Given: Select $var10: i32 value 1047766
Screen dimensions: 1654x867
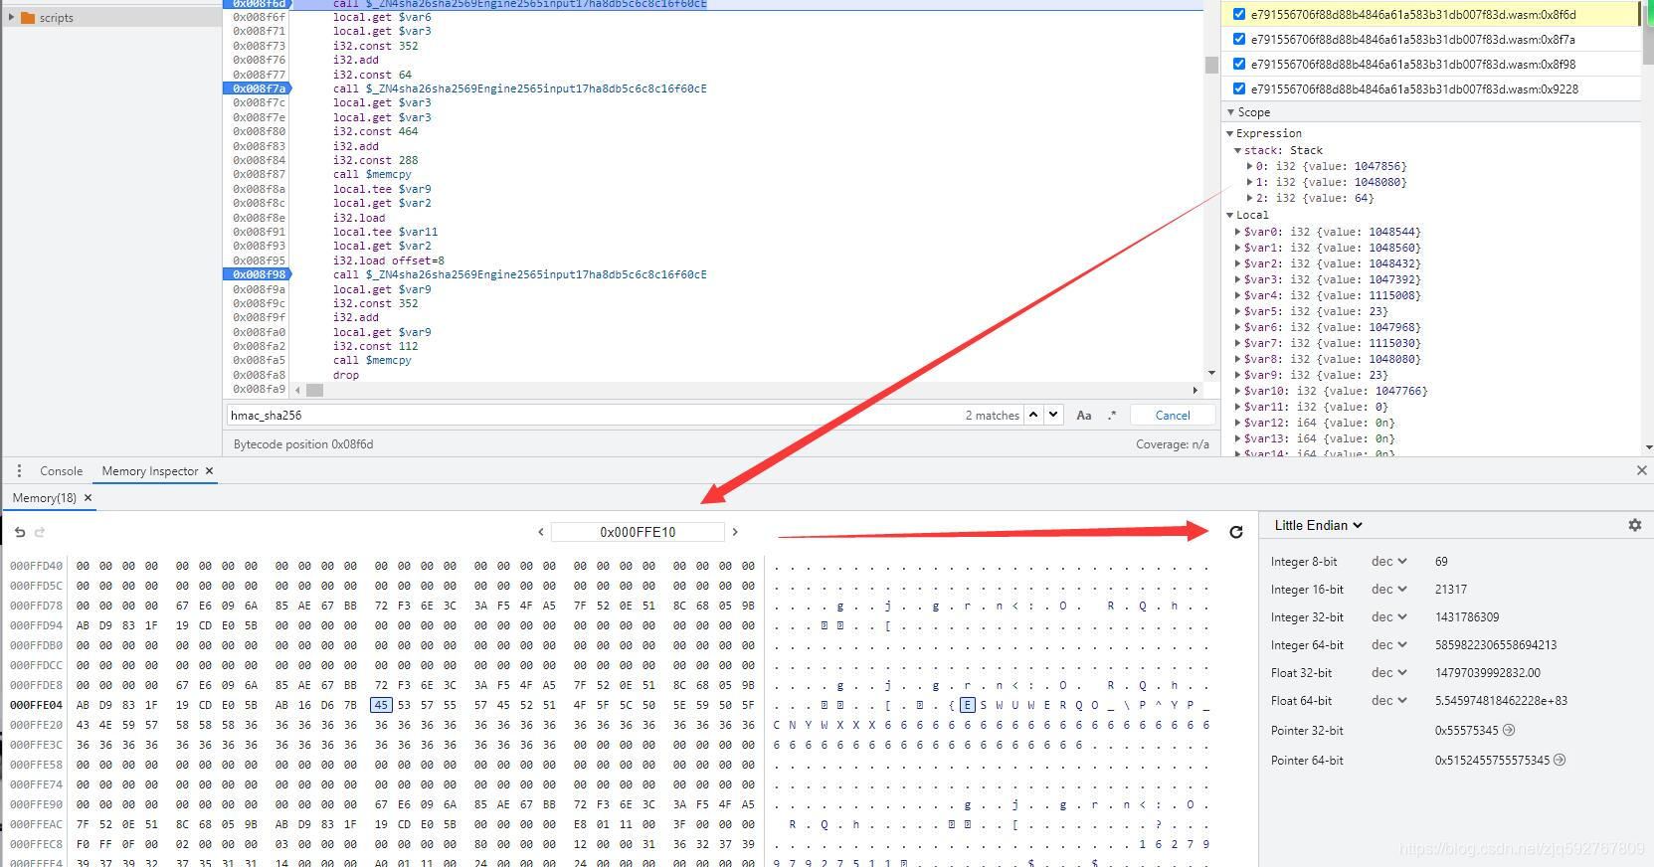Looking at the screenshot, I should (1336, 391).
